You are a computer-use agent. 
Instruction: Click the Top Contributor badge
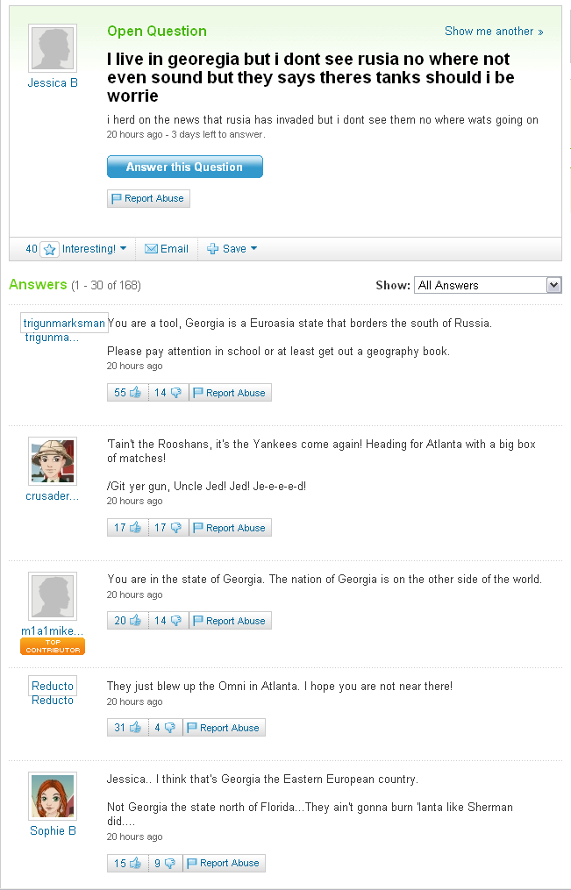coord(53,646)
